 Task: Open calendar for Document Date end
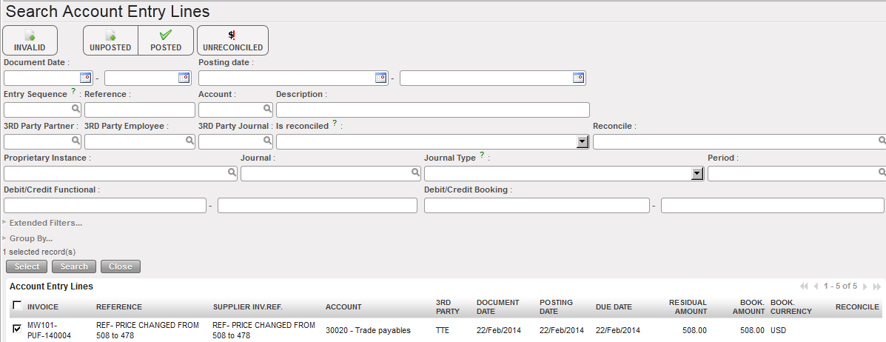pos(184,78)
